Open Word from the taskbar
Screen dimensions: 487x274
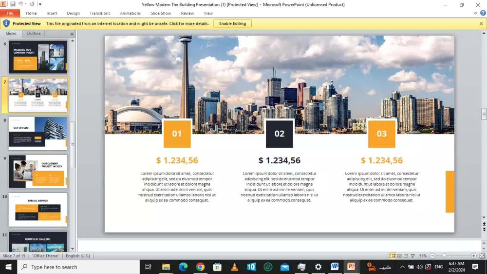pos(335,267)
